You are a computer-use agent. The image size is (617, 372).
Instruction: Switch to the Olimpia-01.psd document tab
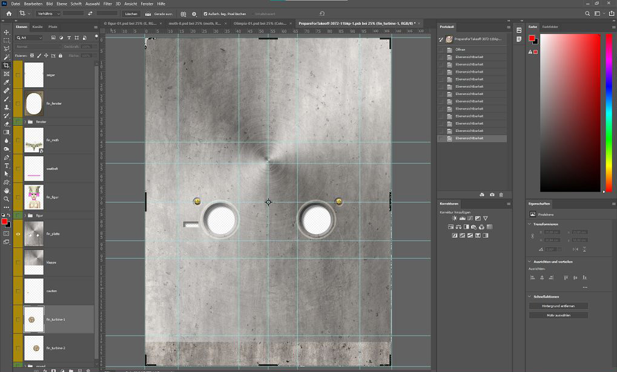point(260,23)
